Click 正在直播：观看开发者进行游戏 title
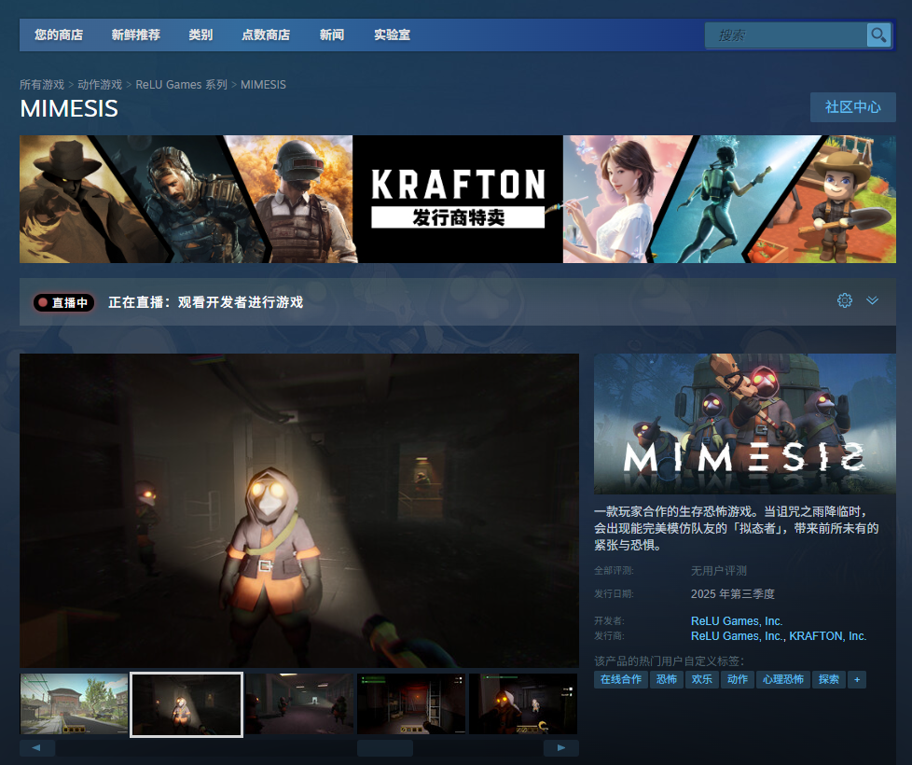 [206, 302]
